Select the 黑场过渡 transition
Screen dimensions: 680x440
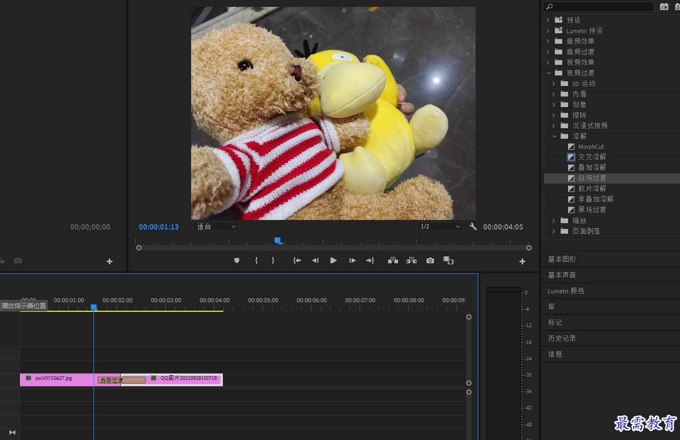point(592,210)
